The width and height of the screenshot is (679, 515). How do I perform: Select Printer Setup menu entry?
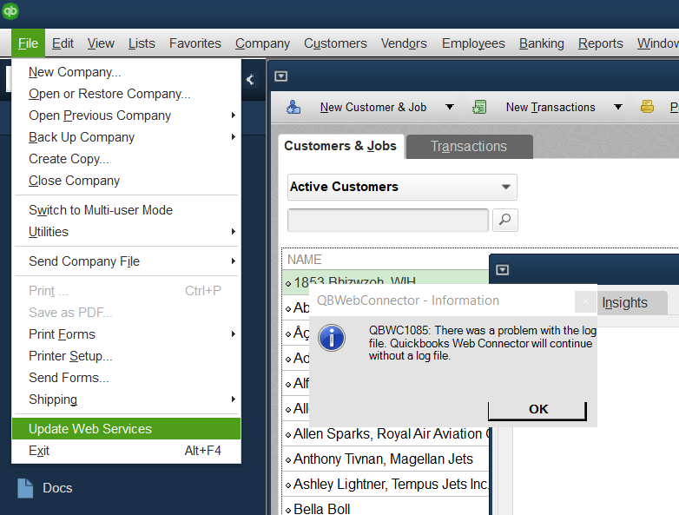click(126, 355)
